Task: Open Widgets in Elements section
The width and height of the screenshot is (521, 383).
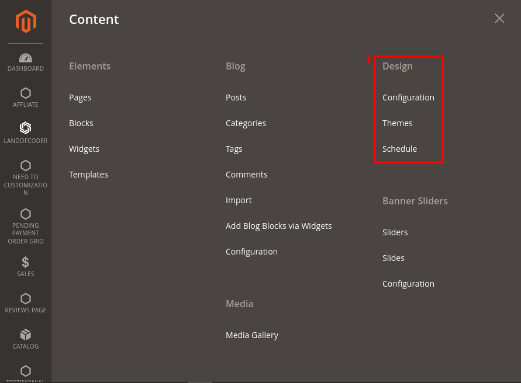Action: (84, 149)
